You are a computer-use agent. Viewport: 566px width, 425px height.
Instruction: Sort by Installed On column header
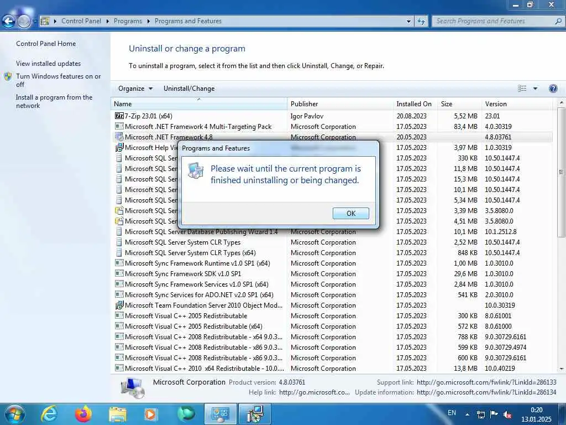coord(415,103)
